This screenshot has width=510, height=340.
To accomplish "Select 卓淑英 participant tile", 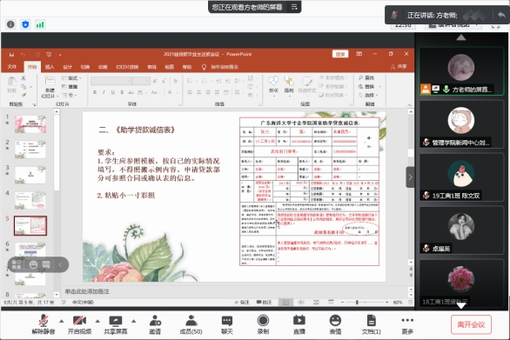I will coord(461,230).
